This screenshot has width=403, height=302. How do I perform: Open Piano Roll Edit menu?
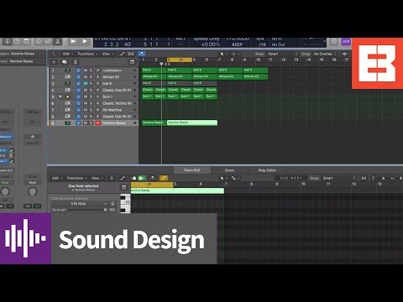pos(57,178)
